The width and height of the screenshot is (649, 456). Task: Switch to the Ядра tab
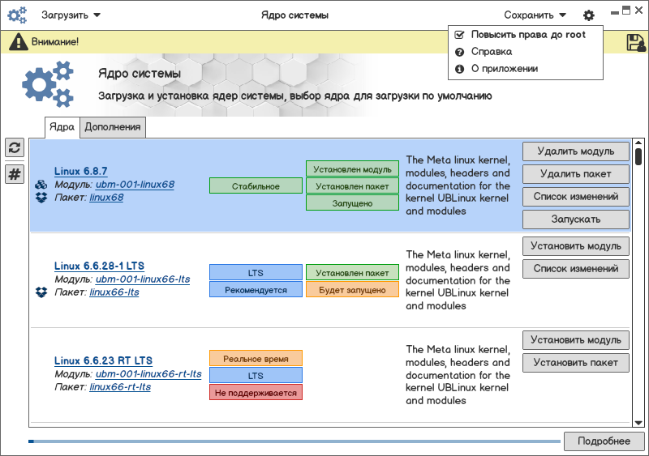(62, 127)
